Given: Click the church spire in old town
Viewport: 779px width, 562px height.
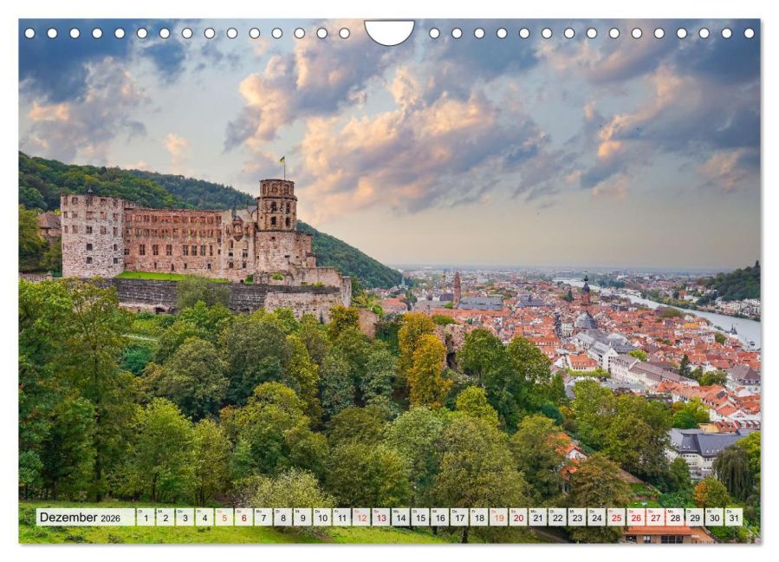Looking at the screenshot, I should tap(586, 289).
